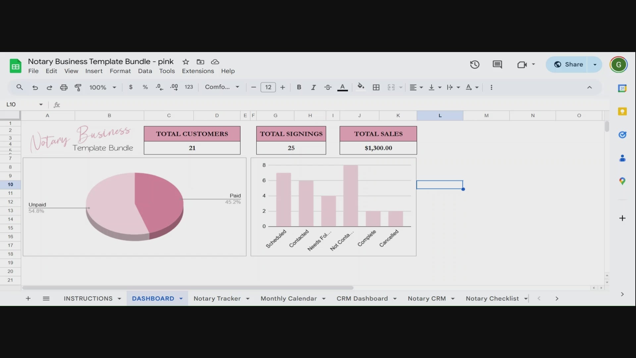Open the comment history
This screenshot has width=636, height=358.
click(x=497, y=64)
